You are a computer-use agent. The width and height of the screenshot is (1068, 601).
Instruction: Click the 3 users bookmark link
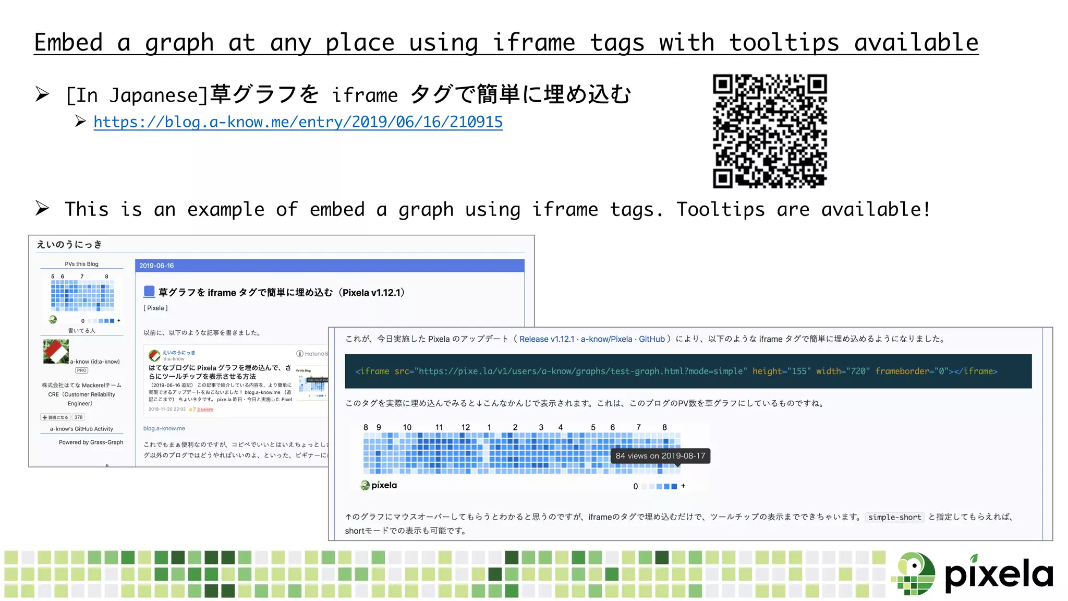click(x=205, y=410)
